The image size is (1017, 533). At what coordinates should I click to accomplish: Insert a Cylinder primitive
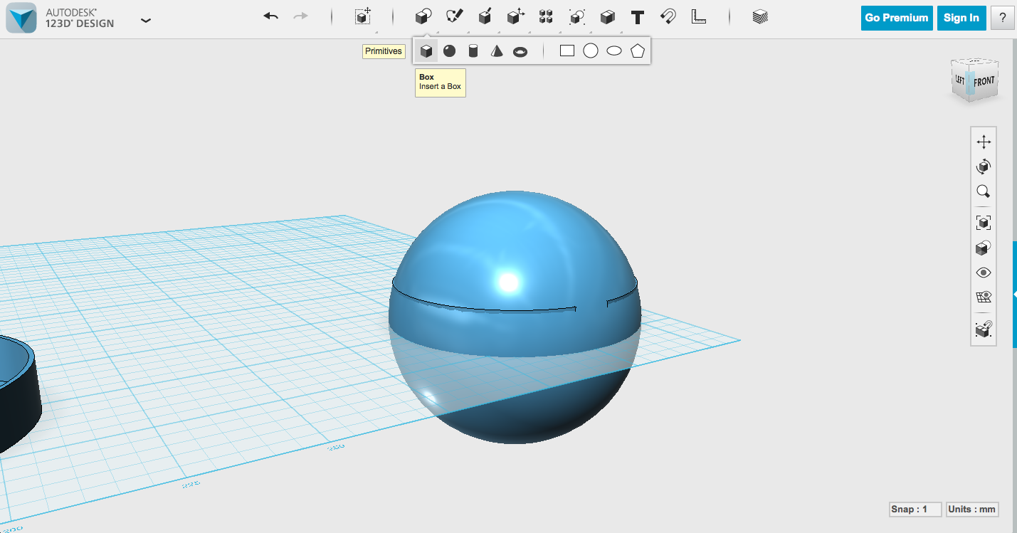[473, 51]
